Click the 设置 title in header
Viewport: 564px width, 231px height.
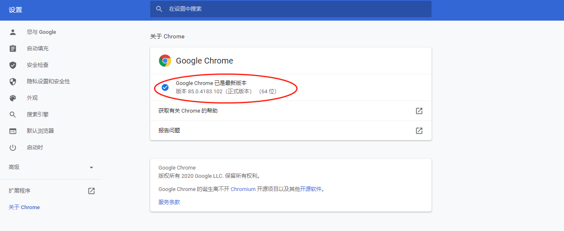15,10
